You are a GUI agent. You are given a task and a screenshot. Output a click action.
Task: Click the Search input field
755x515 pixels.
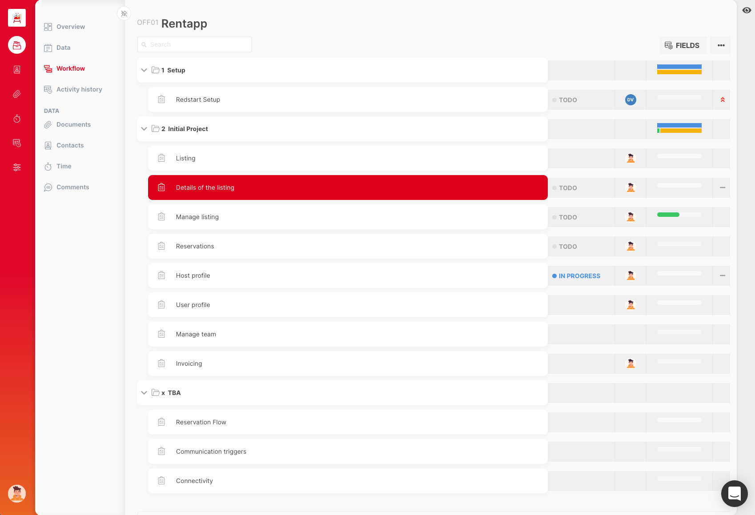point(194,44)
